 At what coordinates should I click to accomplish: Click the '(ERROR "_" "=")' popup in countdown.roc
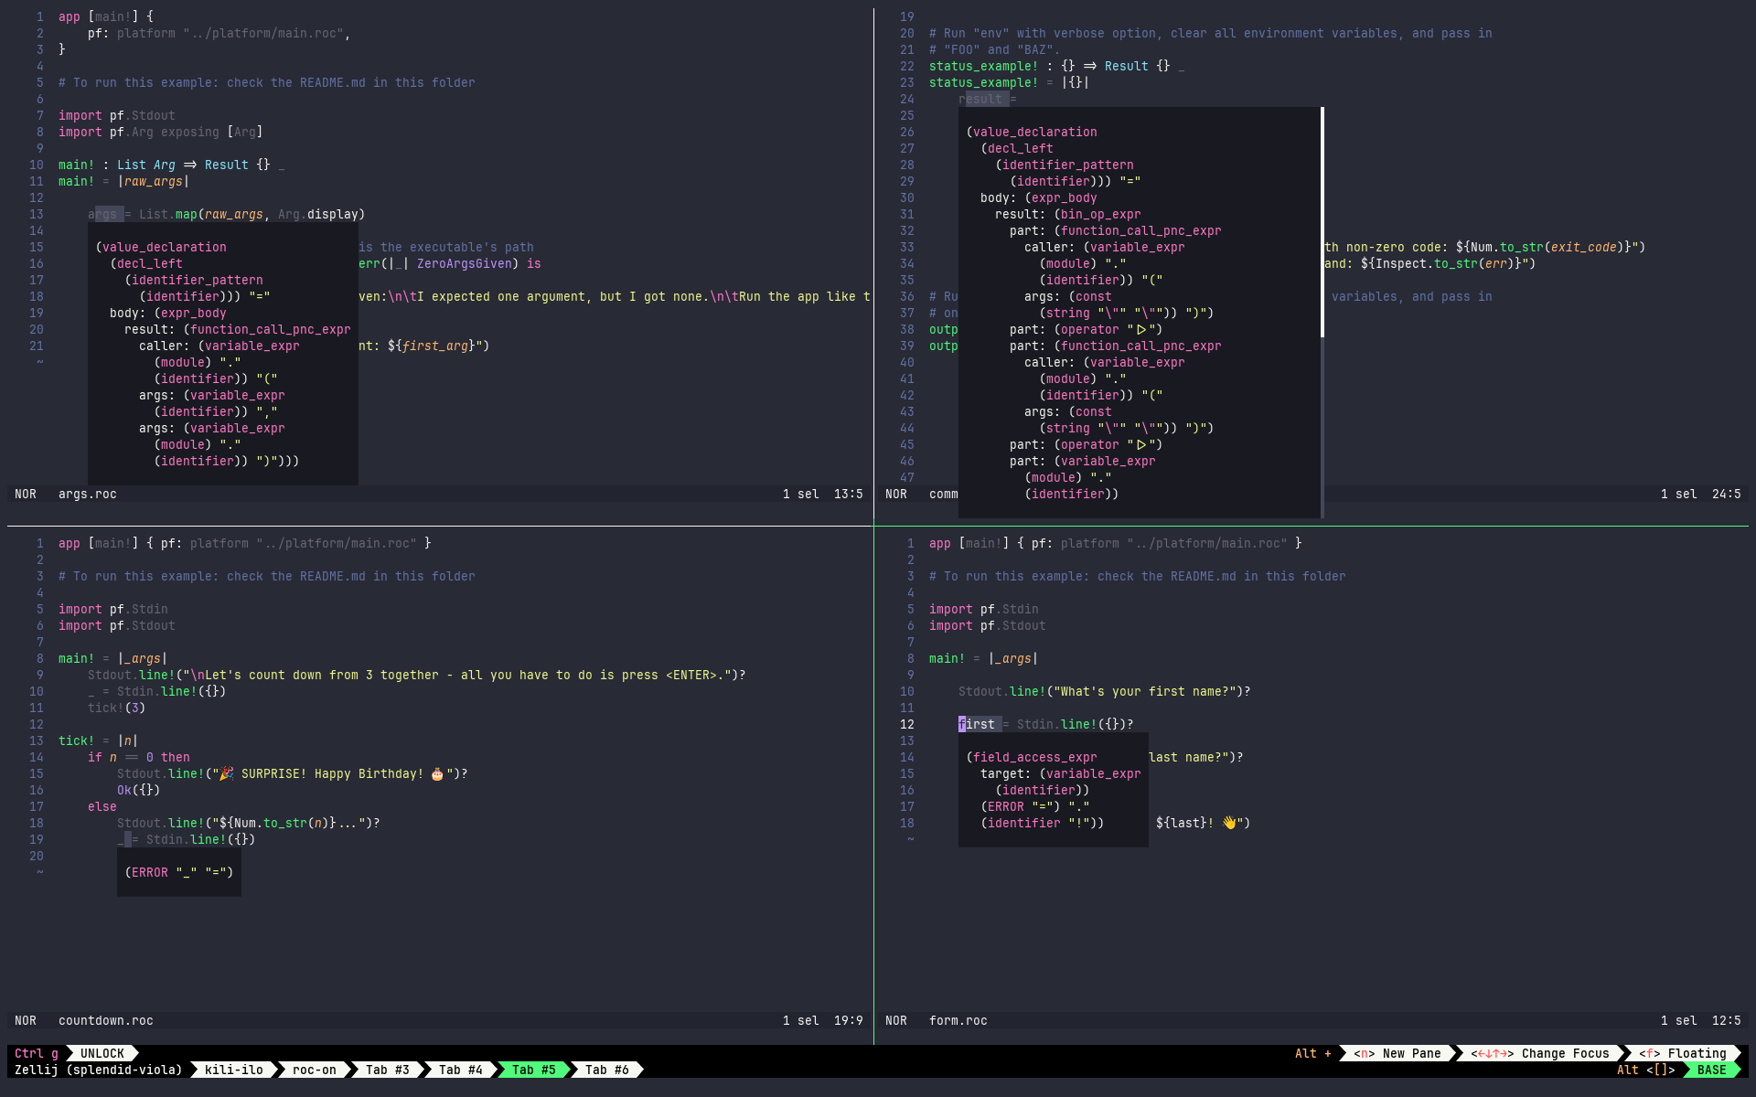[x=179, y=872]
